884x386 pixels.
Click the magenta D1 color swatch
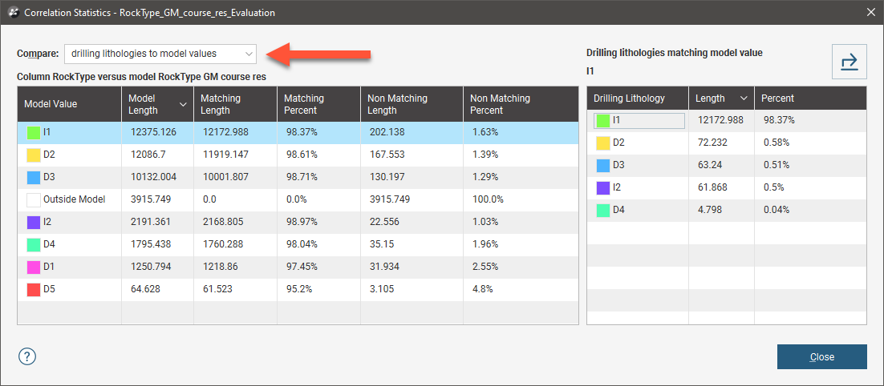(33, 267)
